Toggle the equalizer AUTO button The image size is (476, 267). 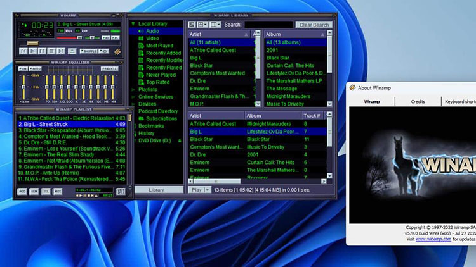(x=35, y=69)
